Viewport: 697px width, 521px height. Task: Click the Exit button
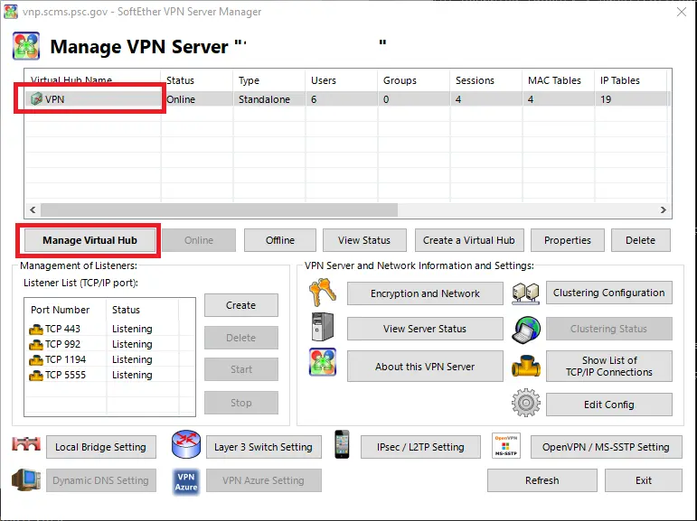644,480
